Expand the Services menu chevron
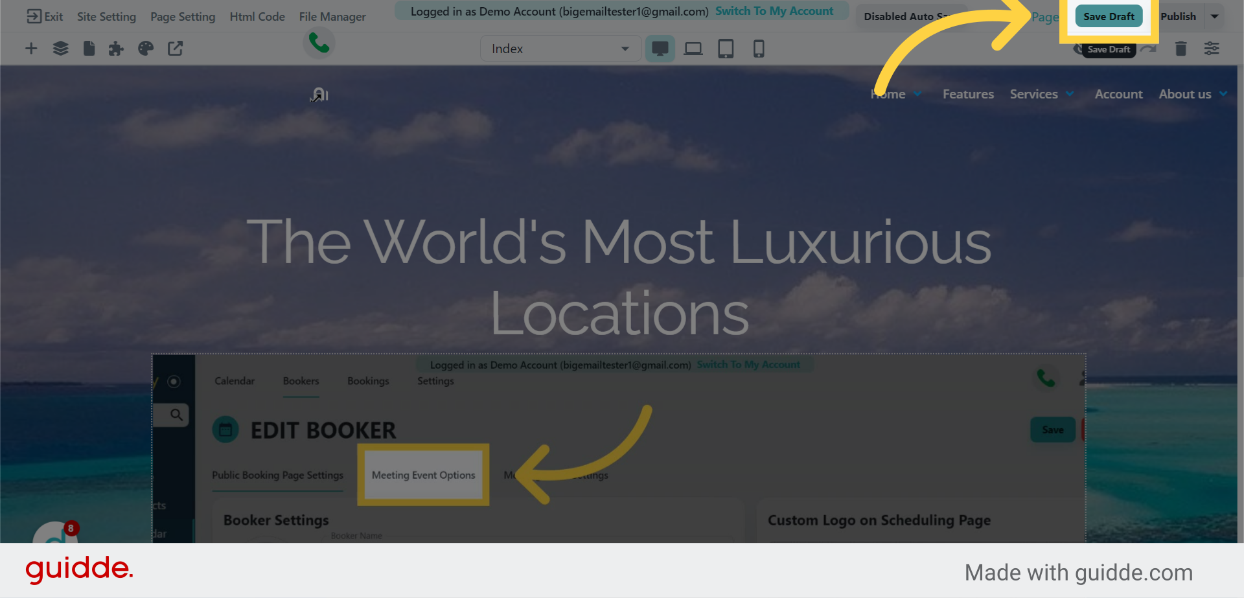This screenshot has width=1244, height=598. pyautogui.click(x=1070, y=94)
